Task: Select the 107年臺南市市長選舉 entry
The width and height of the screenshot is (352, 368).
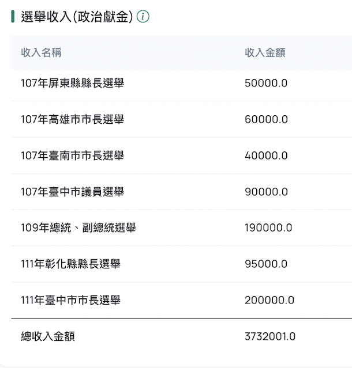Action: coord(181,155)
